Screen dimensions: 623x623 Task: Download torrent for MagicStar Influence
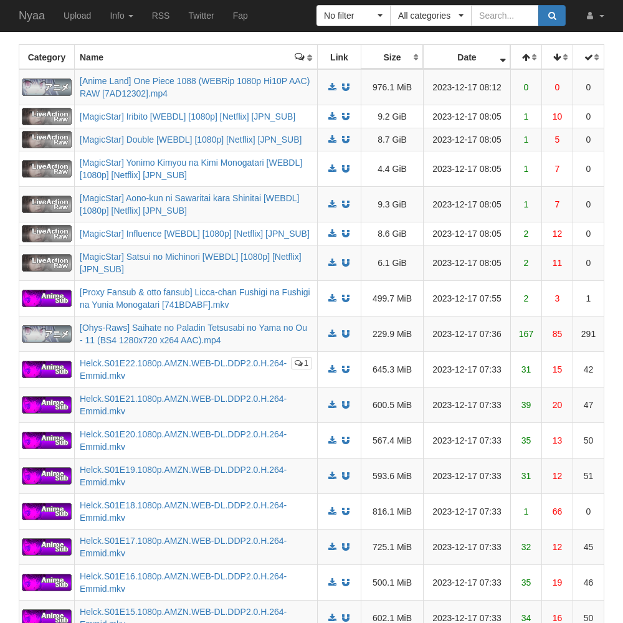tap(332, 234)
